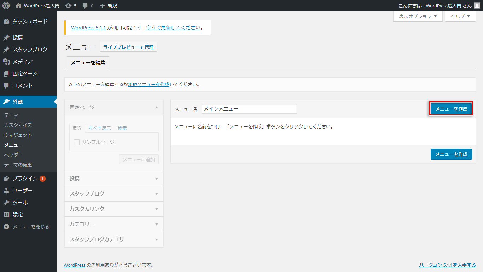Image resolution: width=483 pixels, height=272 pixels.
Task: Click the メニュー名 text field
Action: click(249, 109)
